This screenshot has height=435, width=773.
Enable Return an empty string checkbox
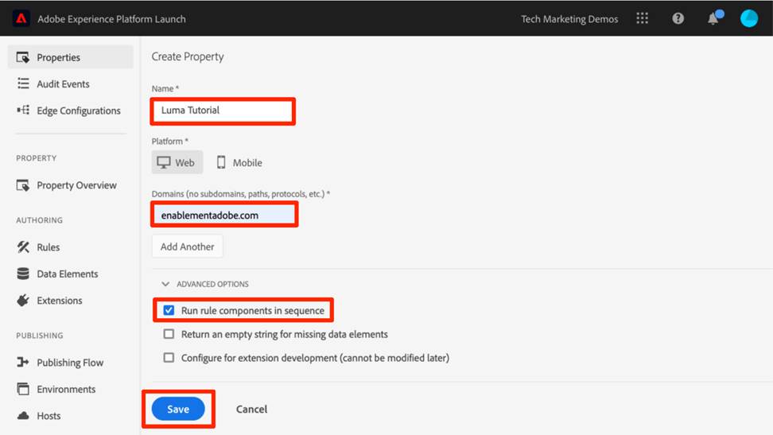pyautogui.click(x=169, y=334)
